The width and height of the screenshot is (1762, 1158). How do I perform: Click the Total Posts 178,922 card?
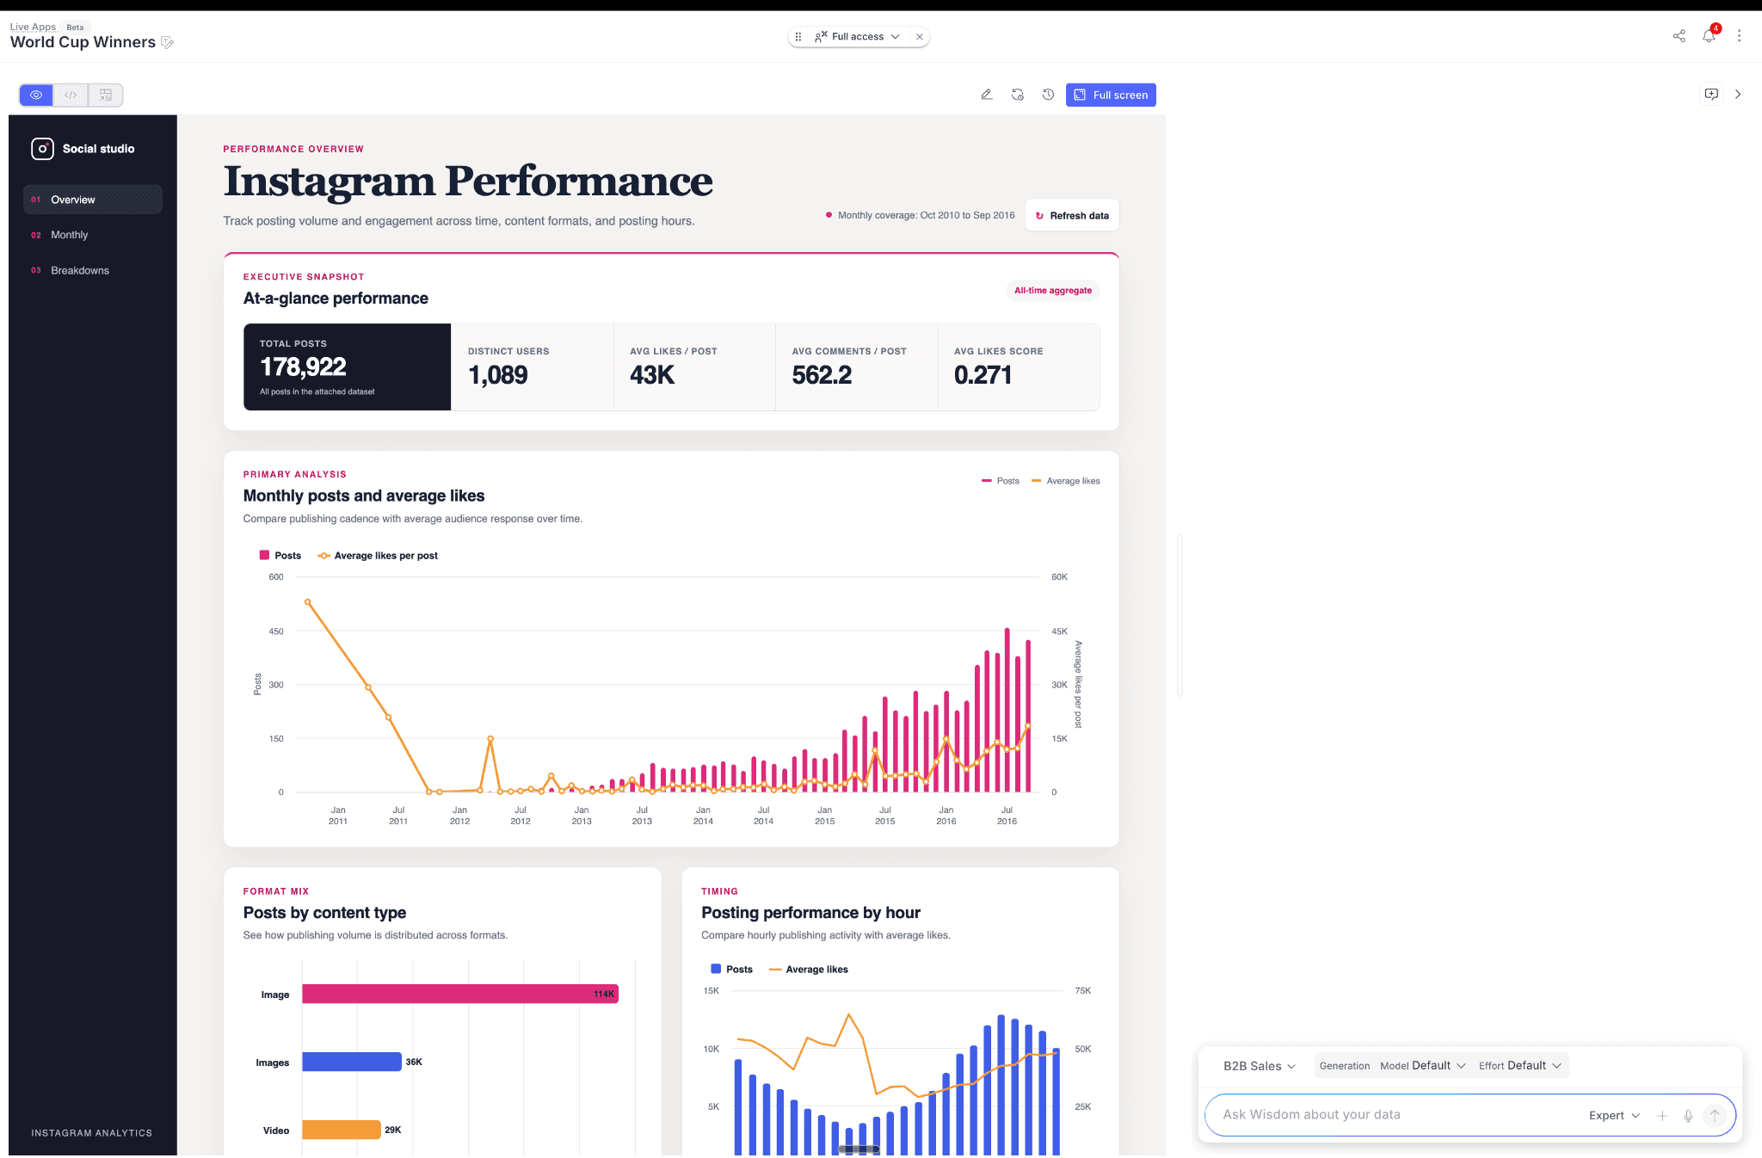pos(348,367)
